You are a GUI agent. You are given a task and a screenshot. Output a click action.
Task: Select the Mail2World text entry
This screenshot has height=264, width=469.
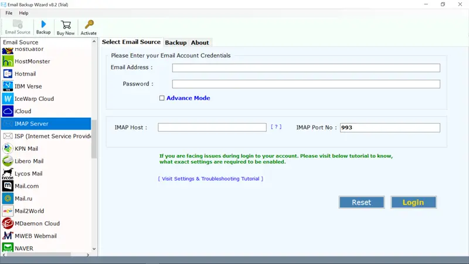(x=29, y=211)
